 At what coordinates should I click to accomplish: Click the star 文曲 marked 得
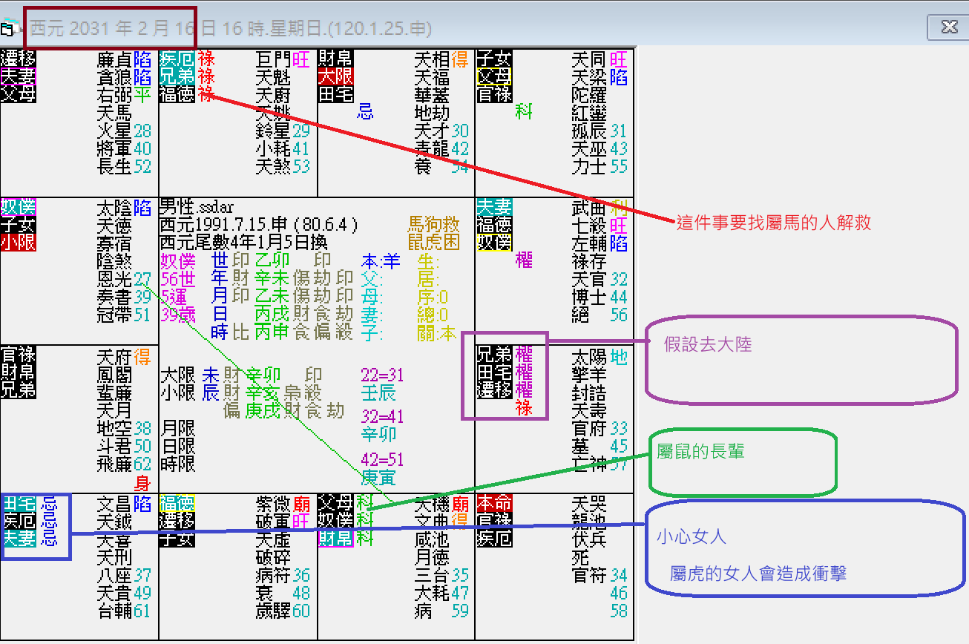click(432, 521)
